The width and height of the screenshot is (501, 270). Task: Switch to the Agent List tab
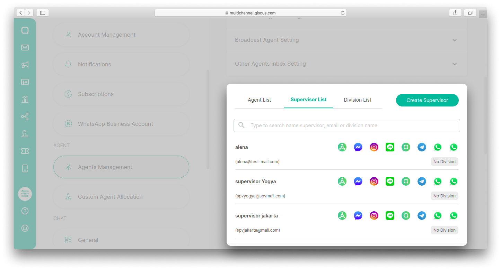coord(260,100)
